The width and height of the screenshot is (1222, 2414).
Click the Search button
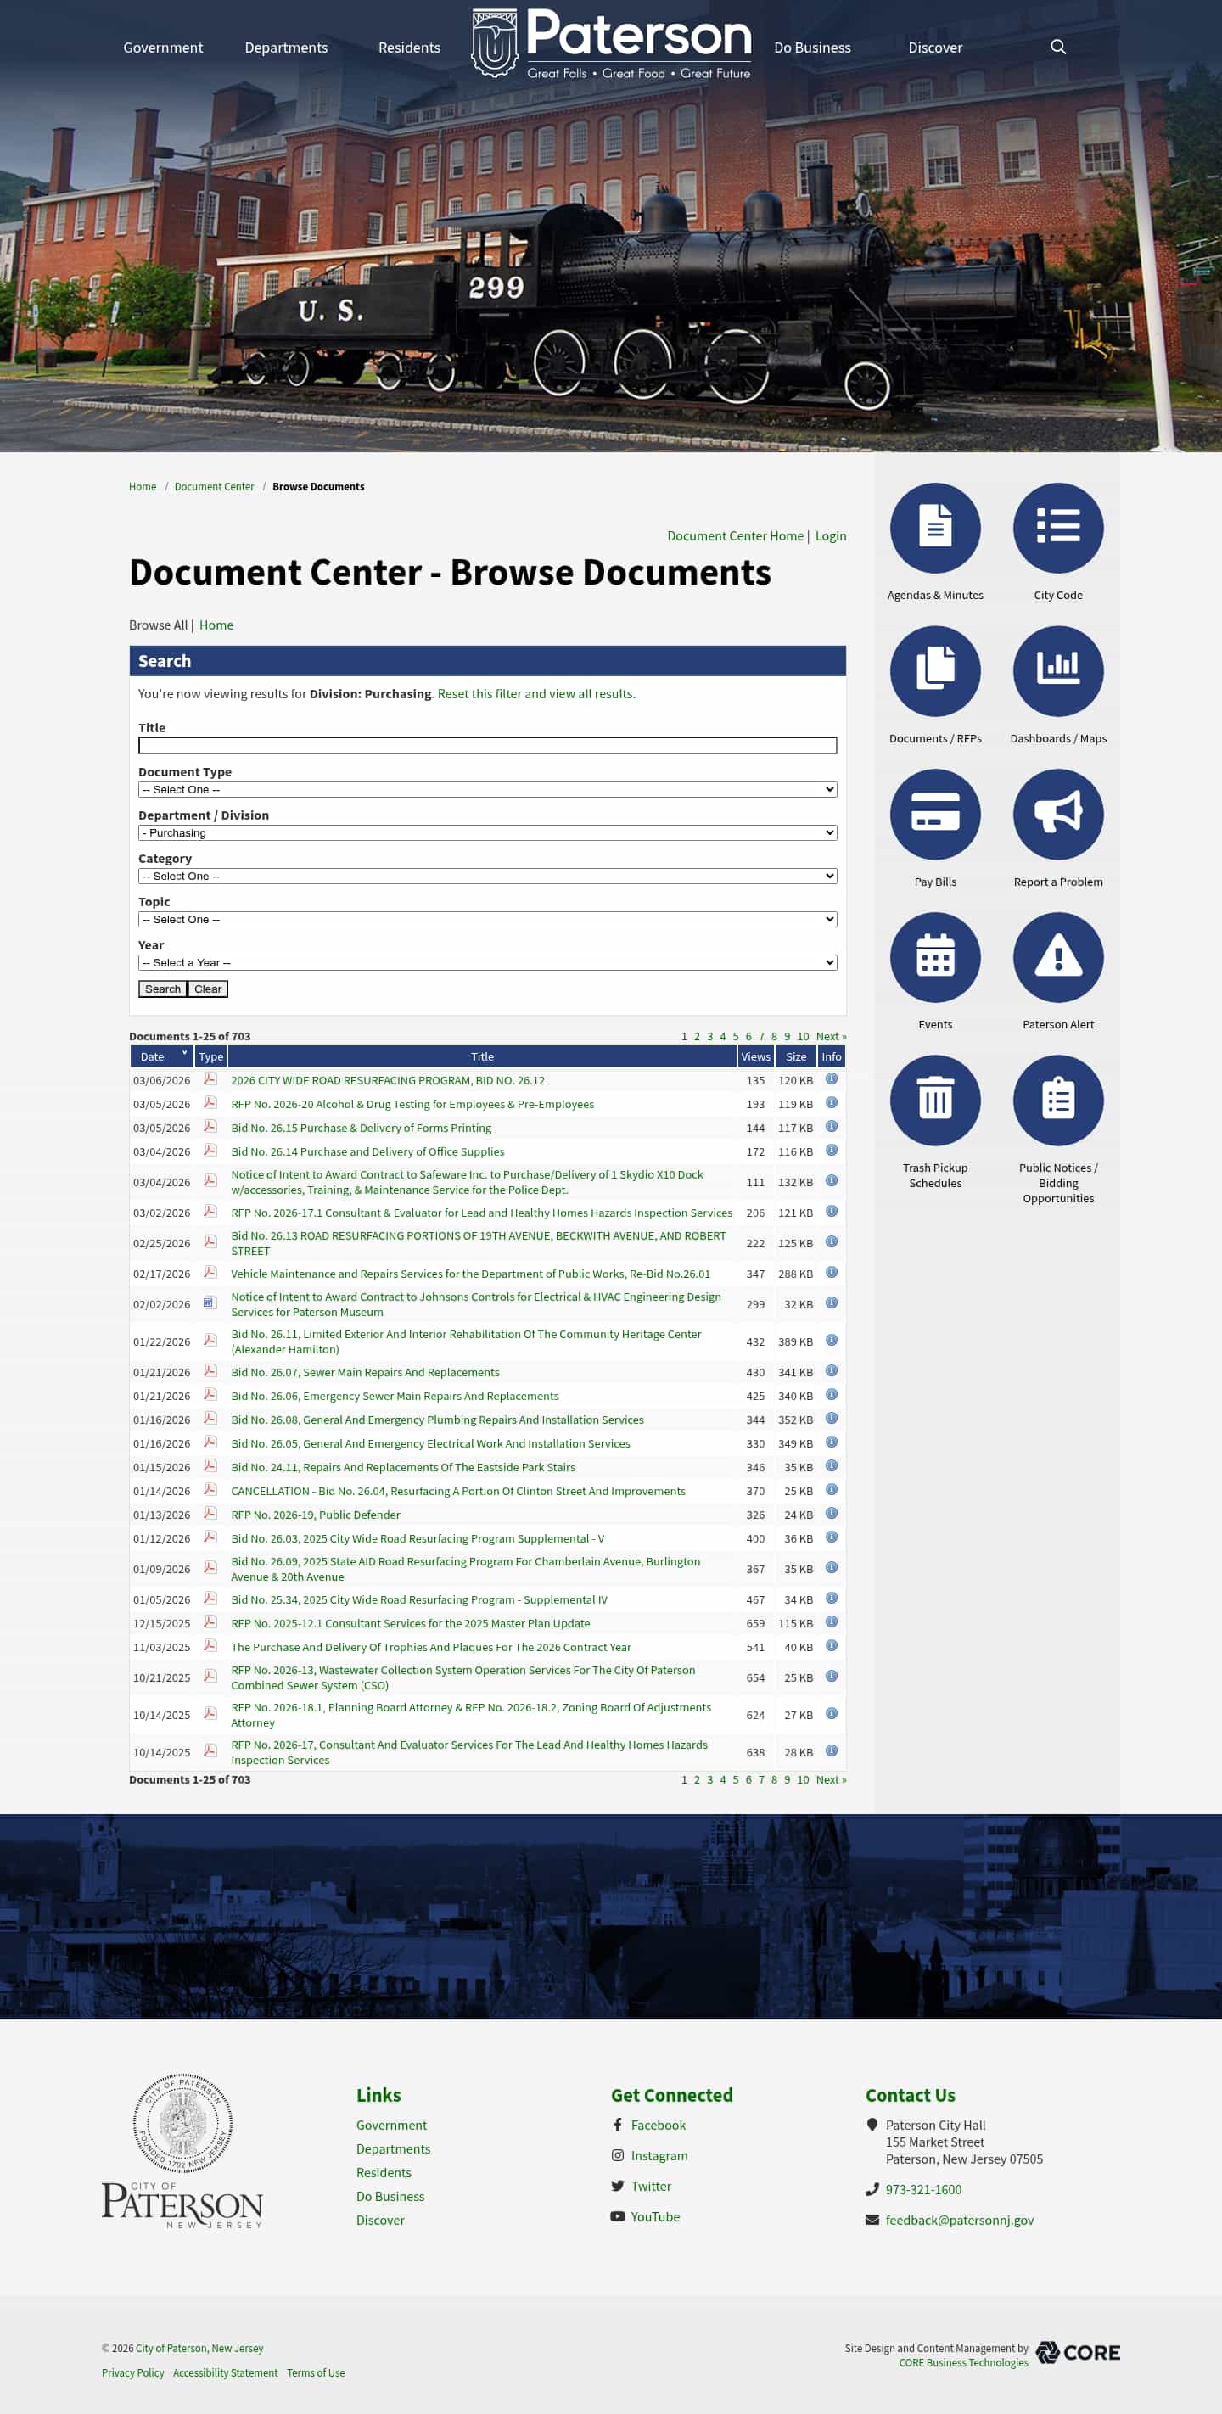[162, 989]
